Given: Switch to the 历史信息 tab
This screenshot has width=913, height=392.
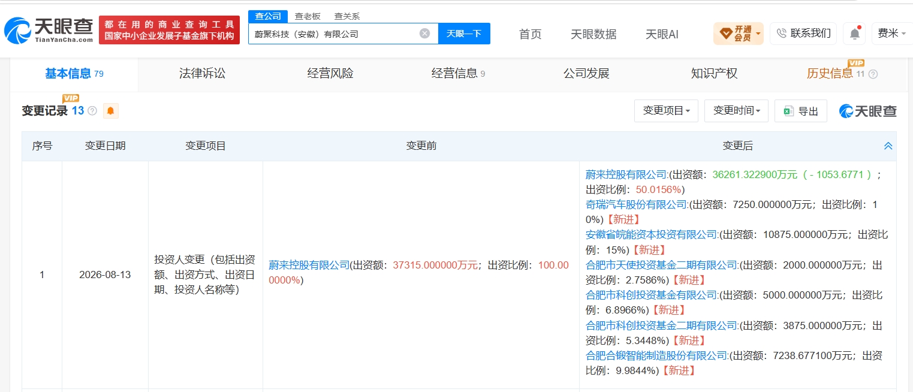Looking at the screenshot, I should point(830,74).
